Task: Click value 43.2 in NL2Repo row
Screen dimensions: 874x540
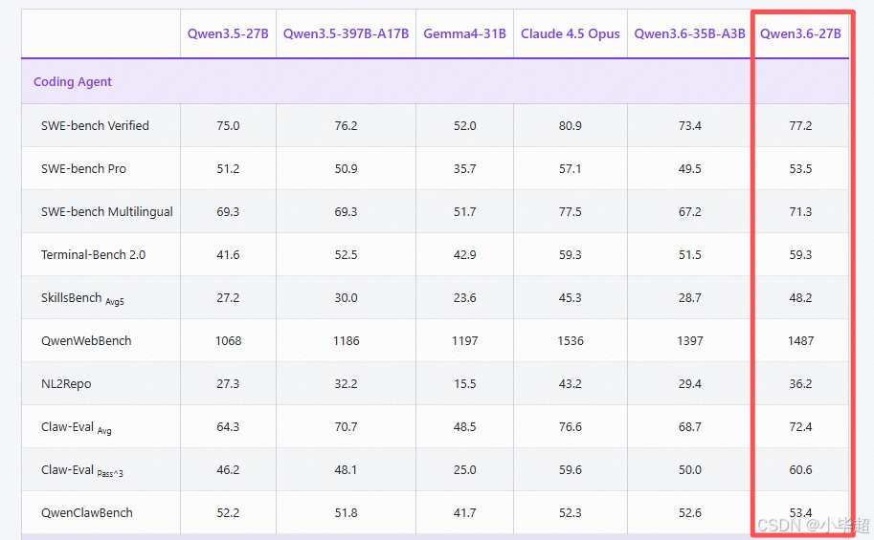Action: [x=571, y=384]
